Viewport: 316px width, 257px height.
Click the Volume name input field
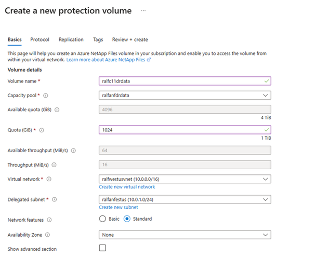pos(185,81)
